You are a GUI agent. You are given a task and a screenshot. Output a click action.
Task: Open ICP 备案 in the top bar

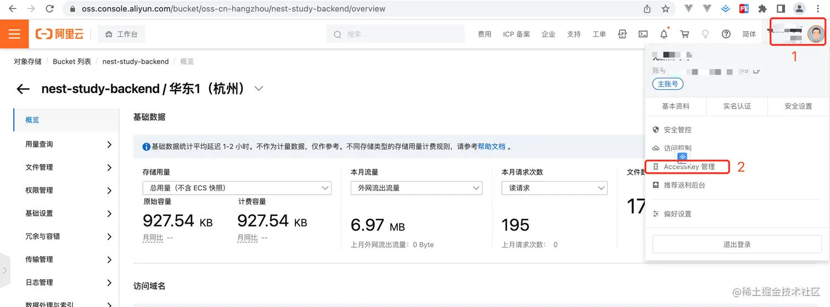click(x=516, y=34)
